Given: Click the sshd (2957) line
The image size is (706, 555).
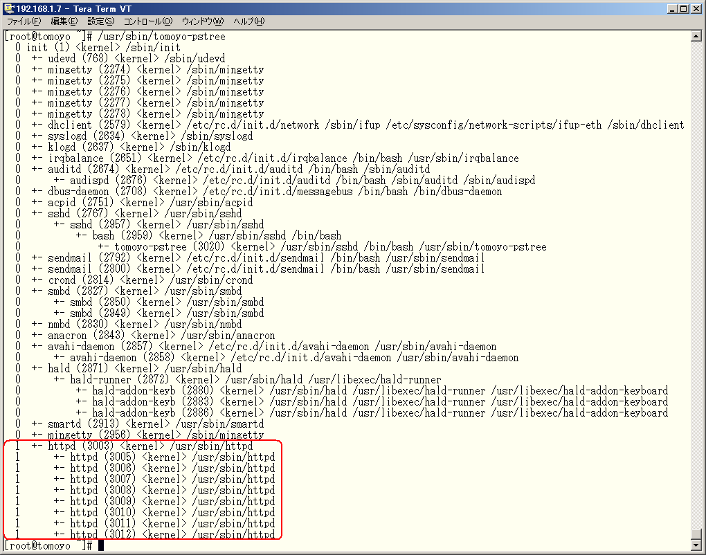Looking at the screenshot, I should (139, 224).
